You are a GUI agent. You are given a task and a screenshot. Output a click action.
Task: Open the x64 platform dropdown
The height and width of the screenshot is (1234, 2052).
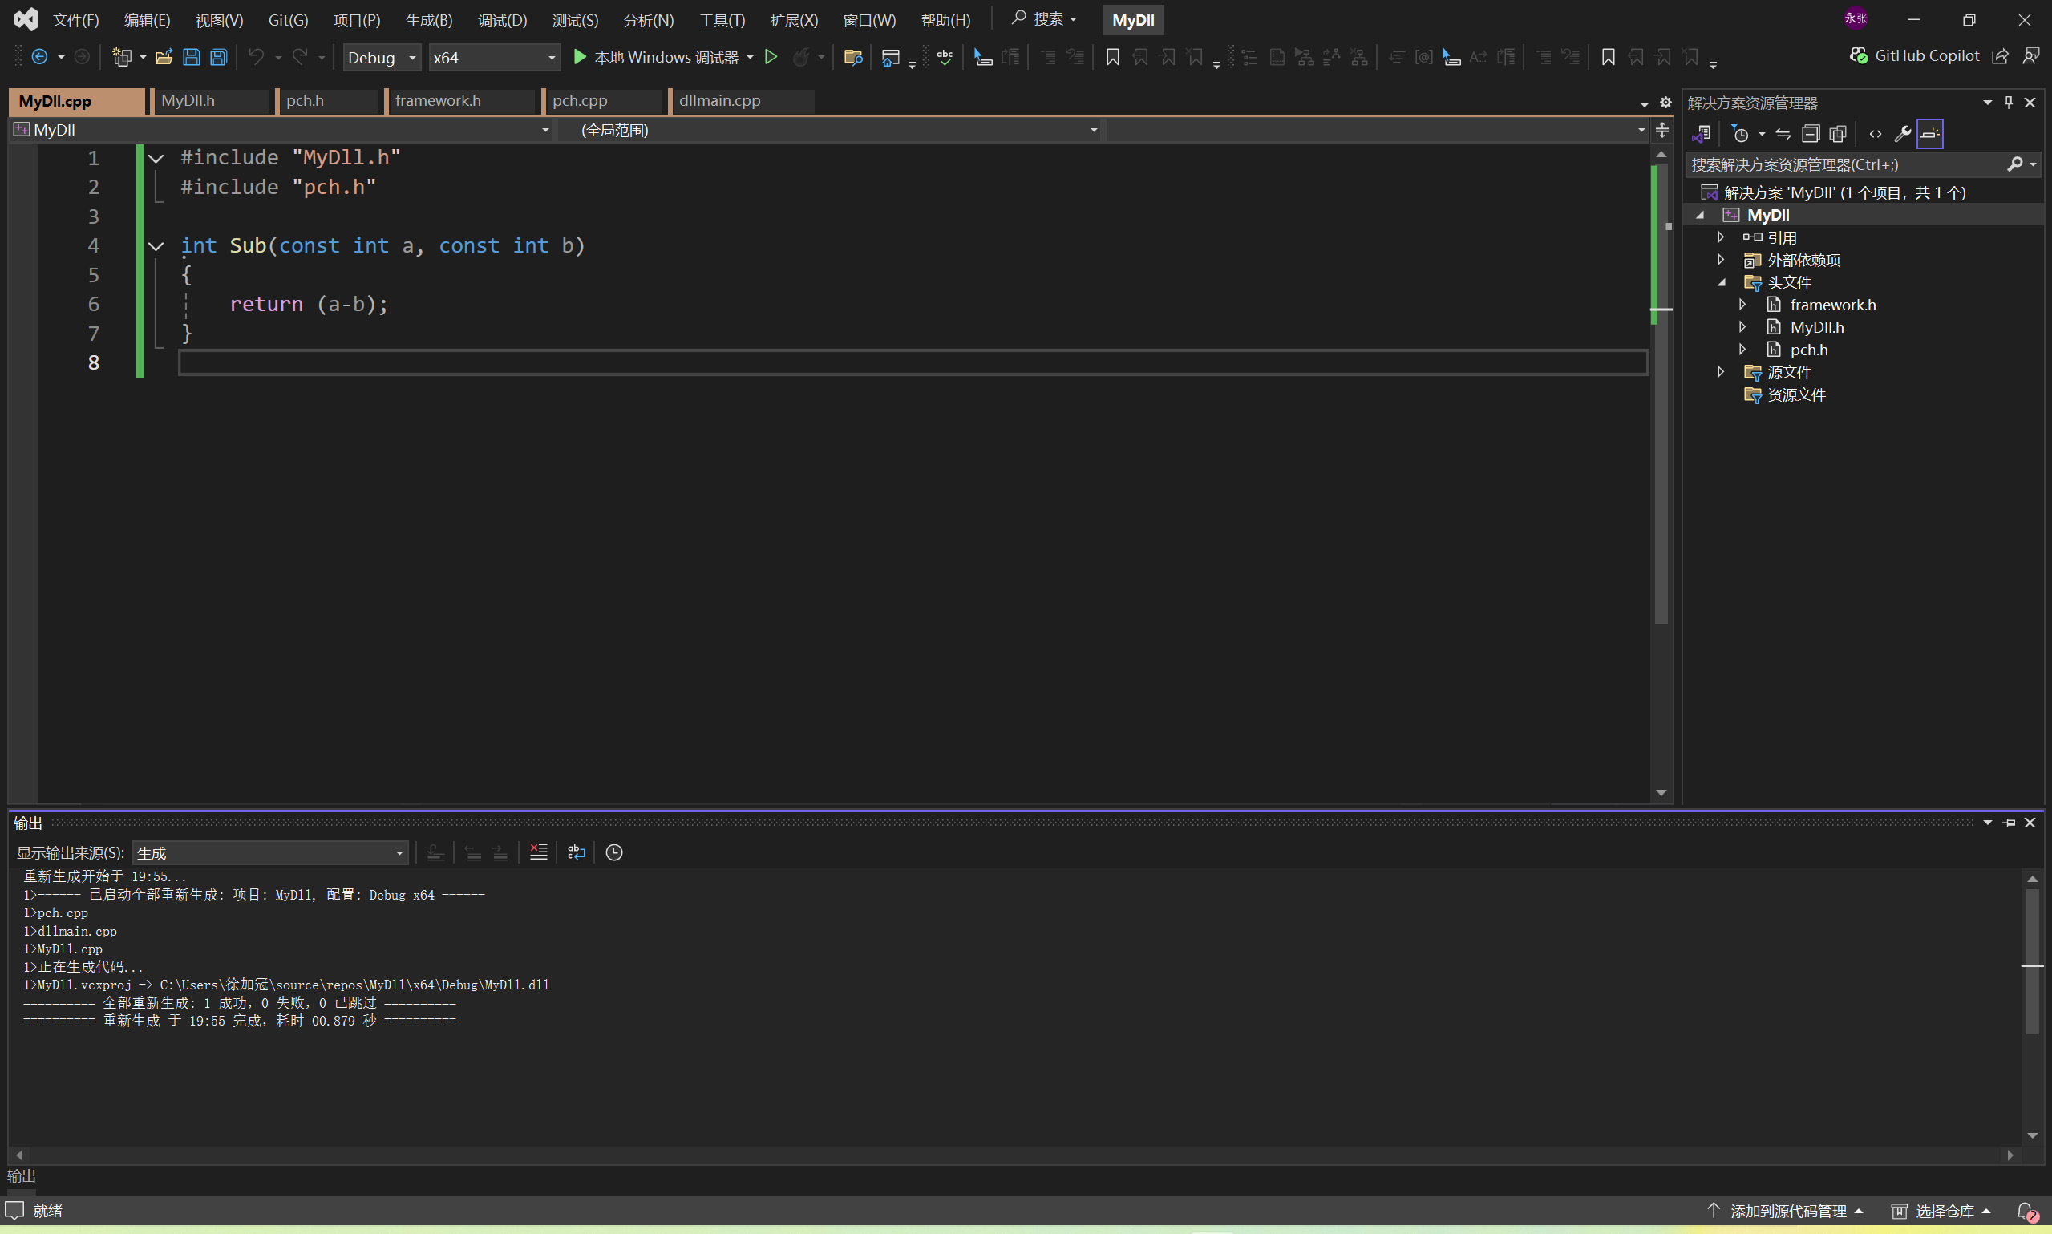coord(495,58)
